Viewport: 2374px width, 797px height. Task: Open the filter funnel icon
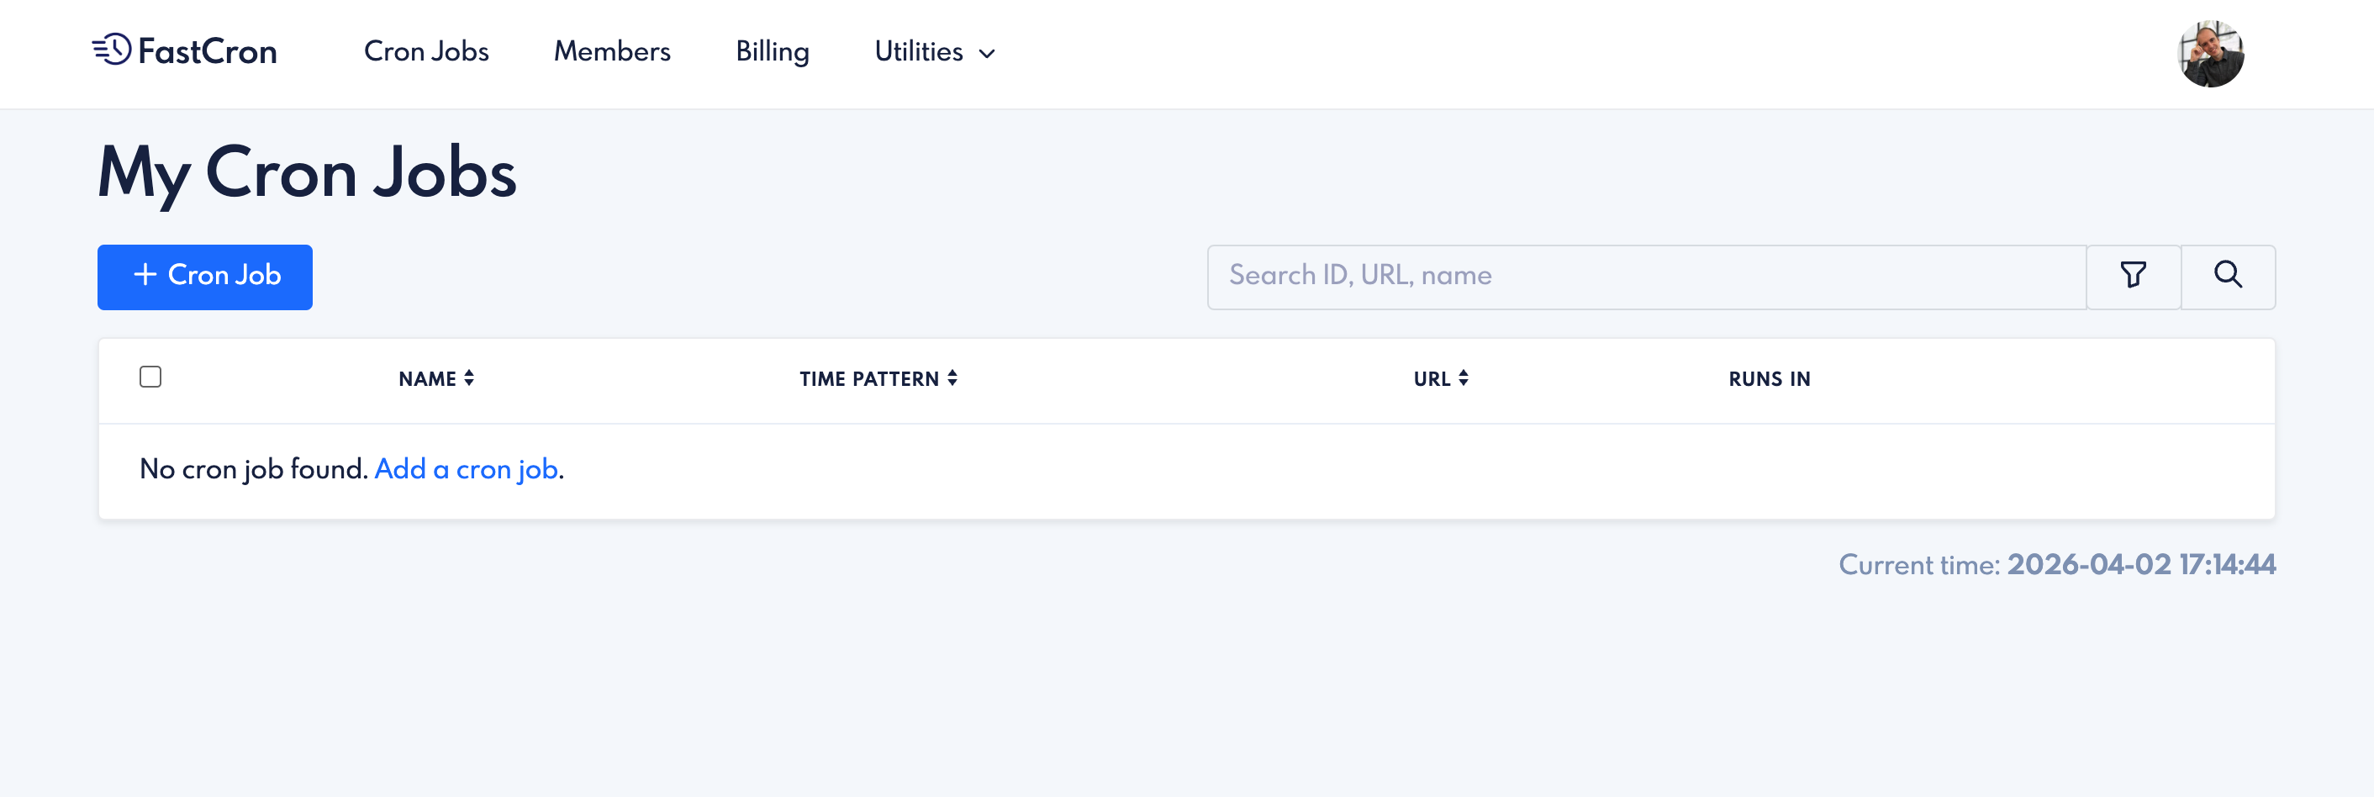[2134, 276]
